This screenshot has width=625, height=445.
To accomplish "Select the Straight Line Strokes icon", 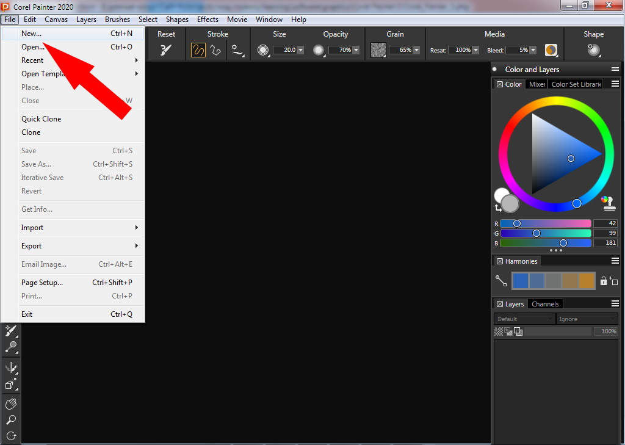I will 215,50.
